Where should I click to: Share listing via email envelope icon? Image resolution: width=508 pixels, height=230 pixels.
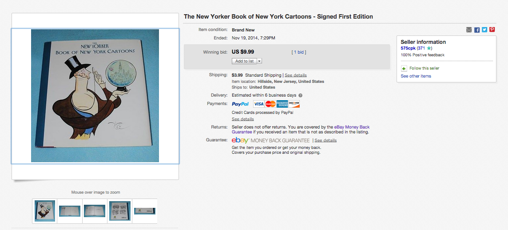469,30
